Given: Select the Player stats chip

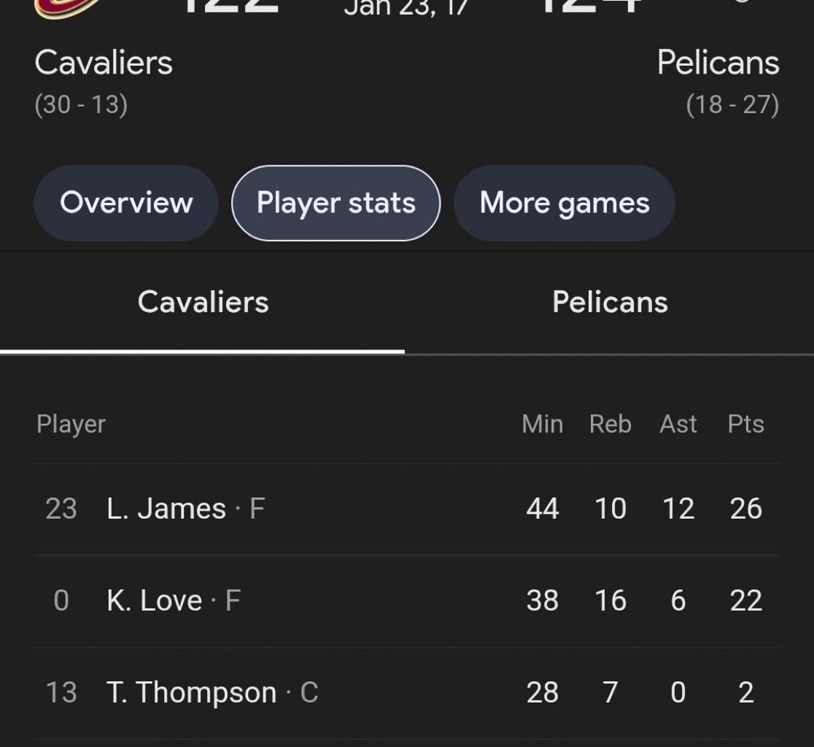Looking at the screenshot, I should point(335,203).
